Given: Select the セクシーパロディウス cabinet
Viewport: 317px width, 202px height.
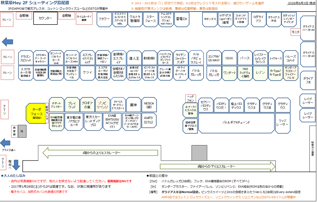Looking at the screenshot, I should click(205, 105).
